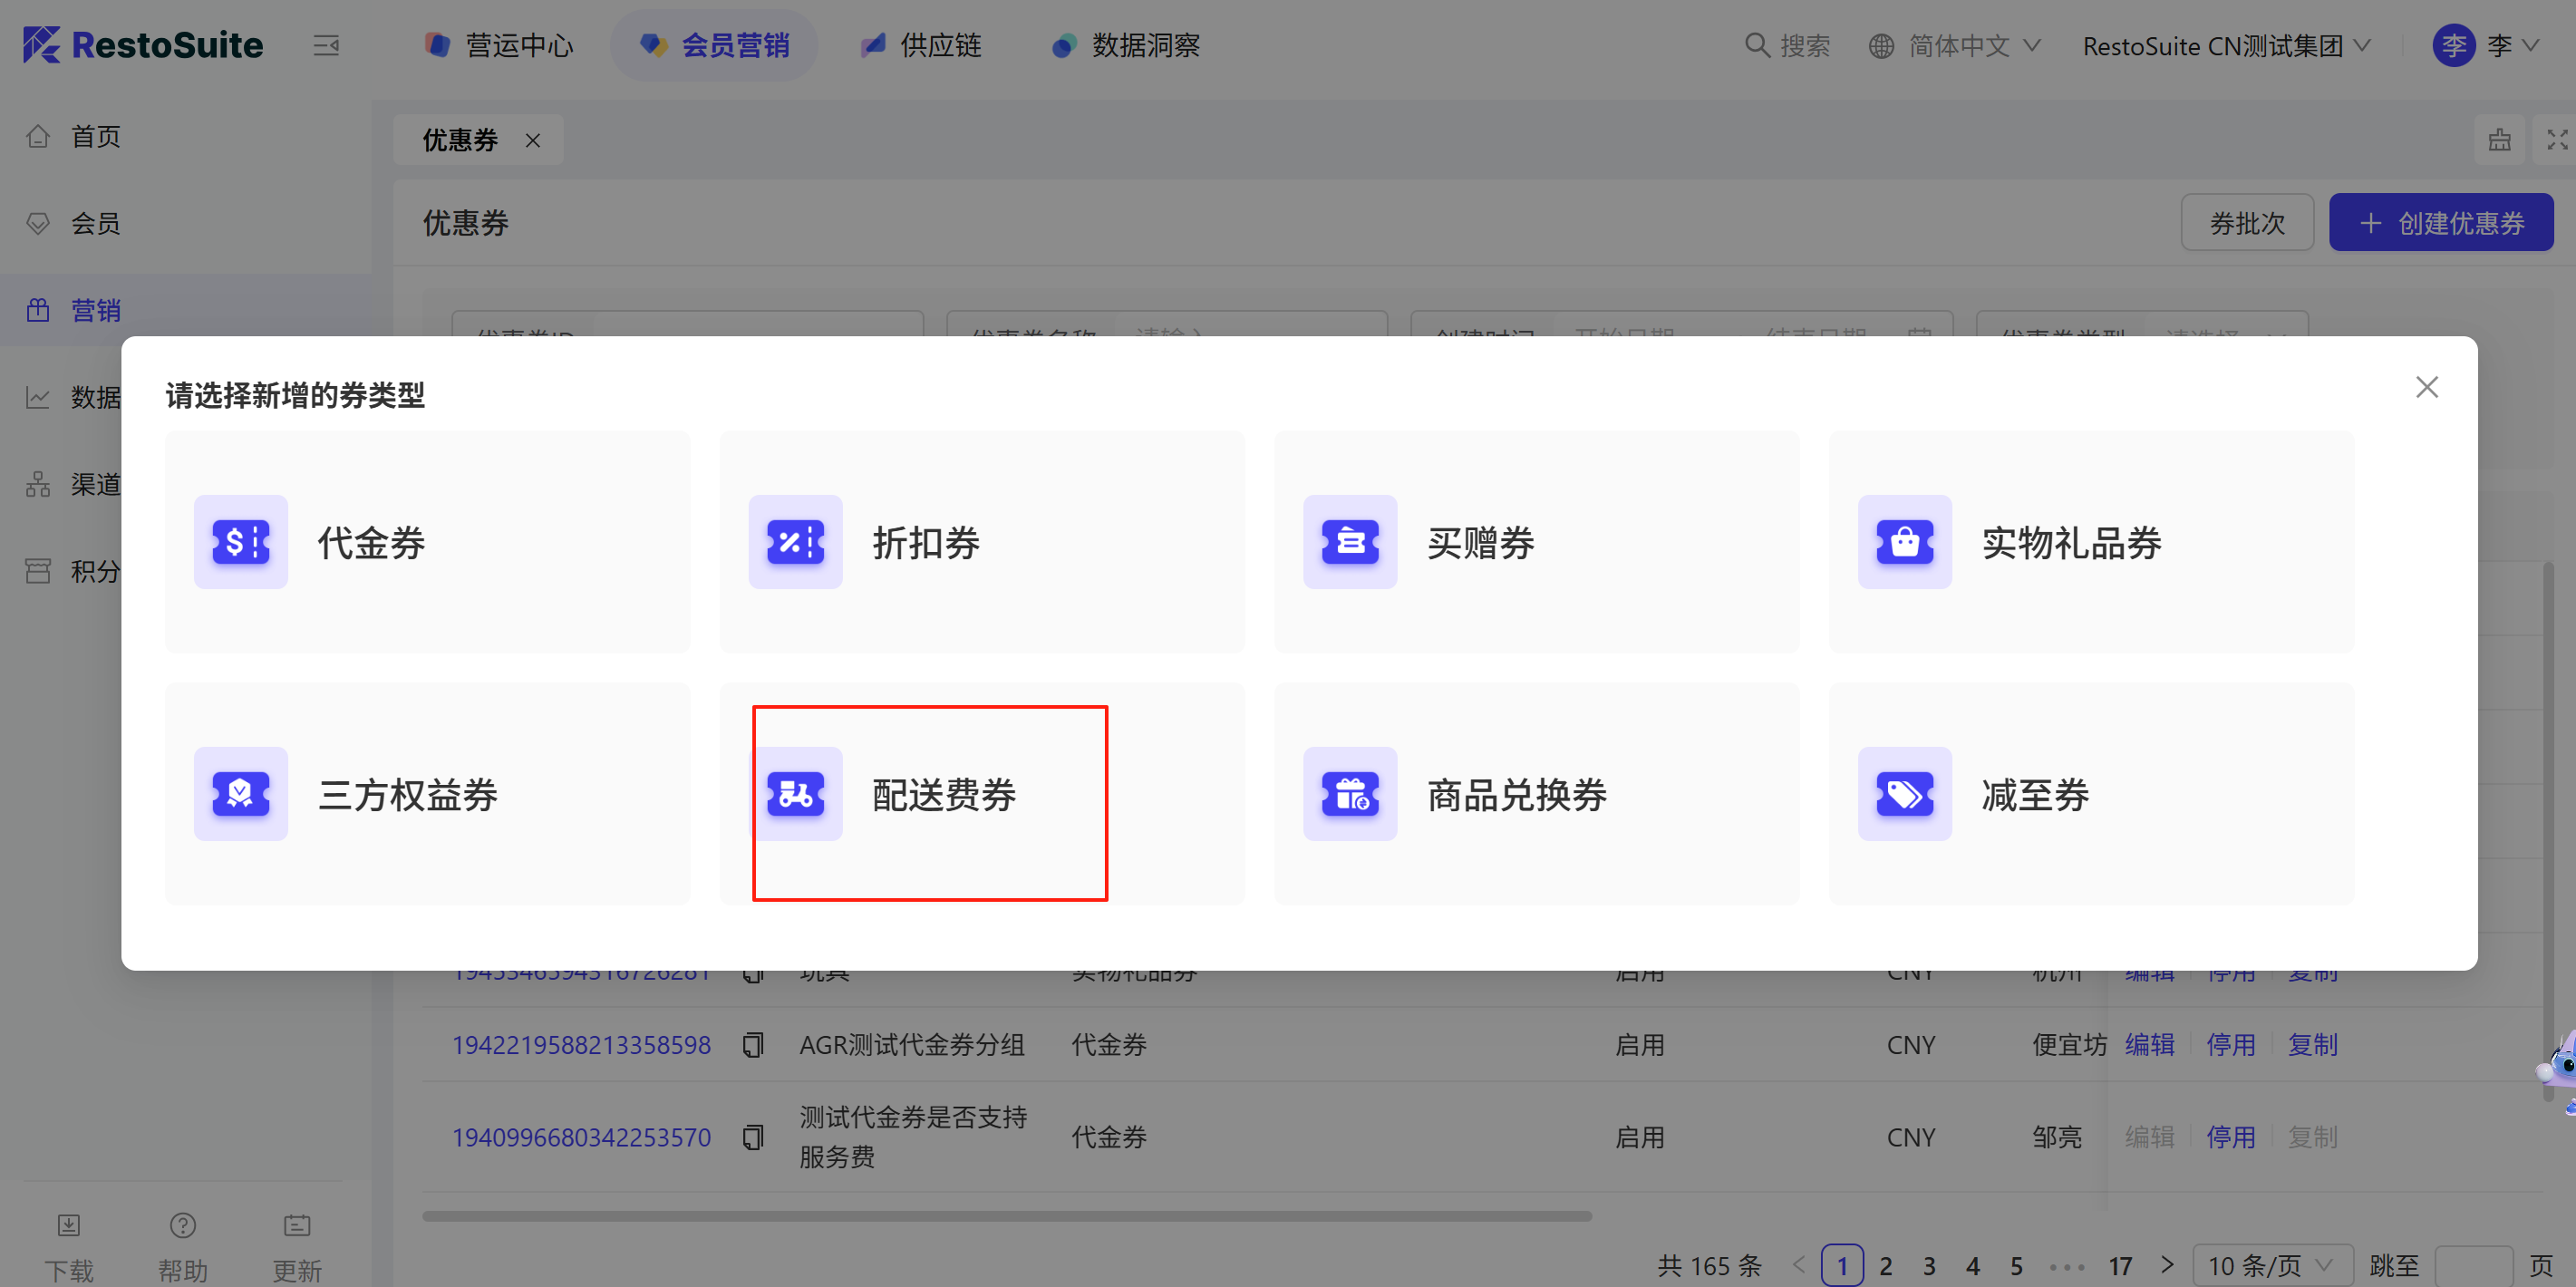The image size is (2576, 1287).
Task: Go to pagination page 3
Action: pyautogui.click(x=1929, y=1266)
